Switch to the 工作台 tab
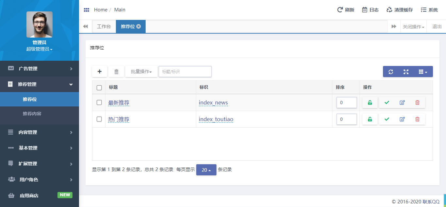Image resolution: width=446 pixels, height=207 pixels. tap(104, 26)
